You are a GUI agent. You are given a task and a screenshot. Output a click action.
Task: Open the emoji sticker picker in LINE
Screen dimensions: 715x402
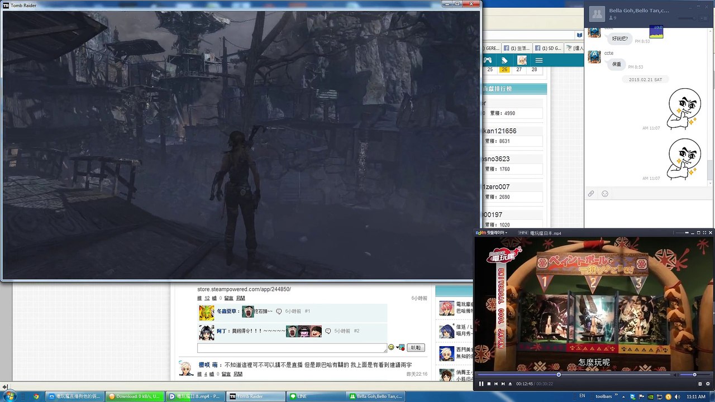click(x=604, y=194)
